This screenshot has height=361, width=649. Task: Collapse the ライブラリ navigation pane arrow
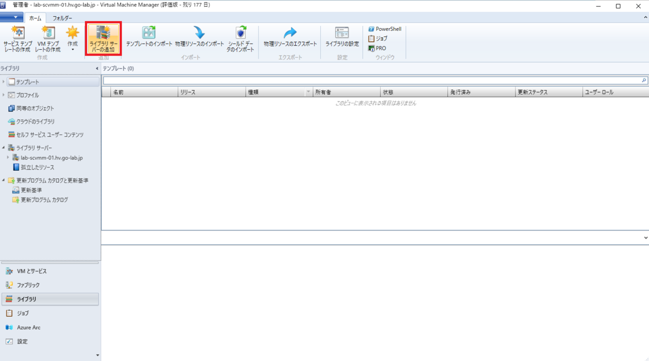pos(97,69)
